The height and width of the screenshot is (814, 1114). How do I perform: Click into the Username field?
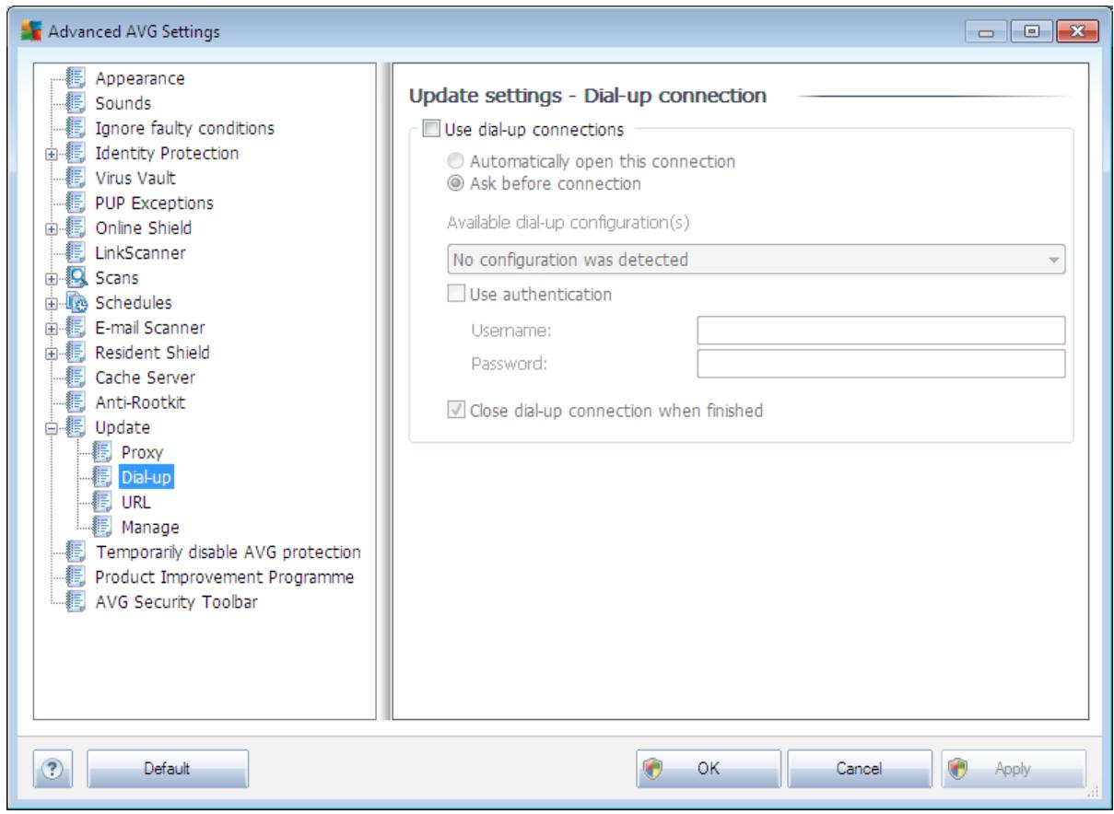881,330
